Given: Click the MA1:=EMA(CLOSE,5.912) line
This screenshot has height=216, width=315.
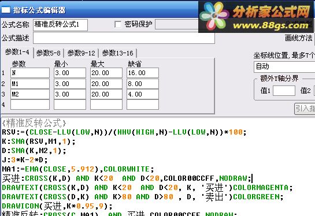Looking at the screenshot, I should click(78, 169).
